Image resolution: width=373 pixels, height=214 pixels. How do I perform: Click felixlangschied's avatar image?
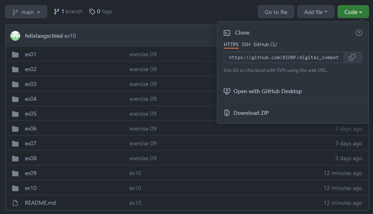(x=15, y=36)
